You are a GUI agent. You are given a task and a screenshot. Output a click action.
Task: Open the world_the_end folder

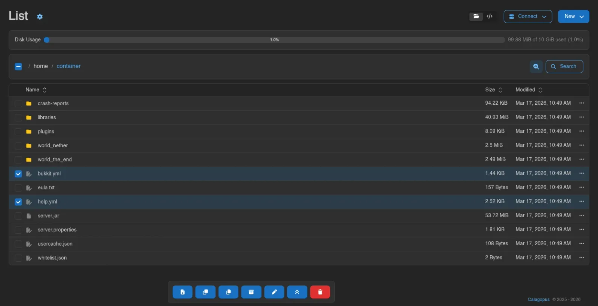pyautogui.click(x=55, y=160)
